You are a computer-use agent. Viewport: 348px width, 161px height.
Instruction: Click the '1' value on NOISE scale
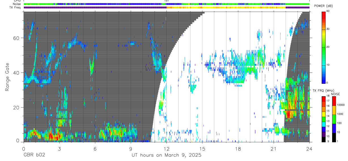pos(338,141)
